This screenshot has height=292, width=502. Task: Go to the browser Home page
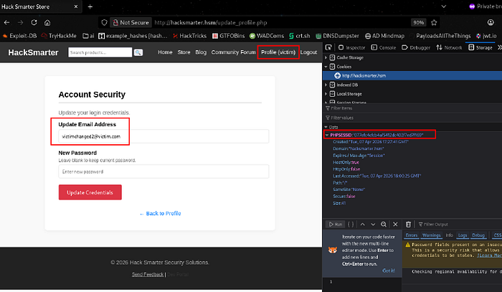pyautogui.click(x=47, y=22)
